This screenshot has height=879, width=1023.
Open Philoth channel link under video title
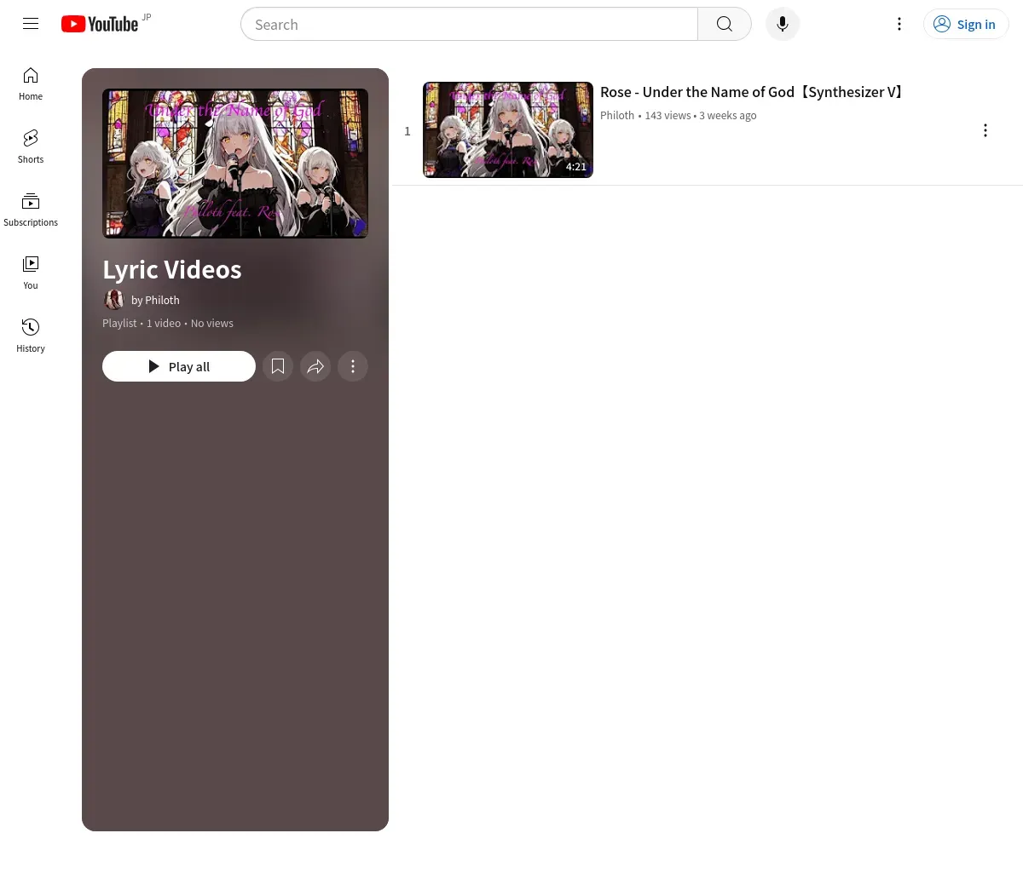(617, 115)
